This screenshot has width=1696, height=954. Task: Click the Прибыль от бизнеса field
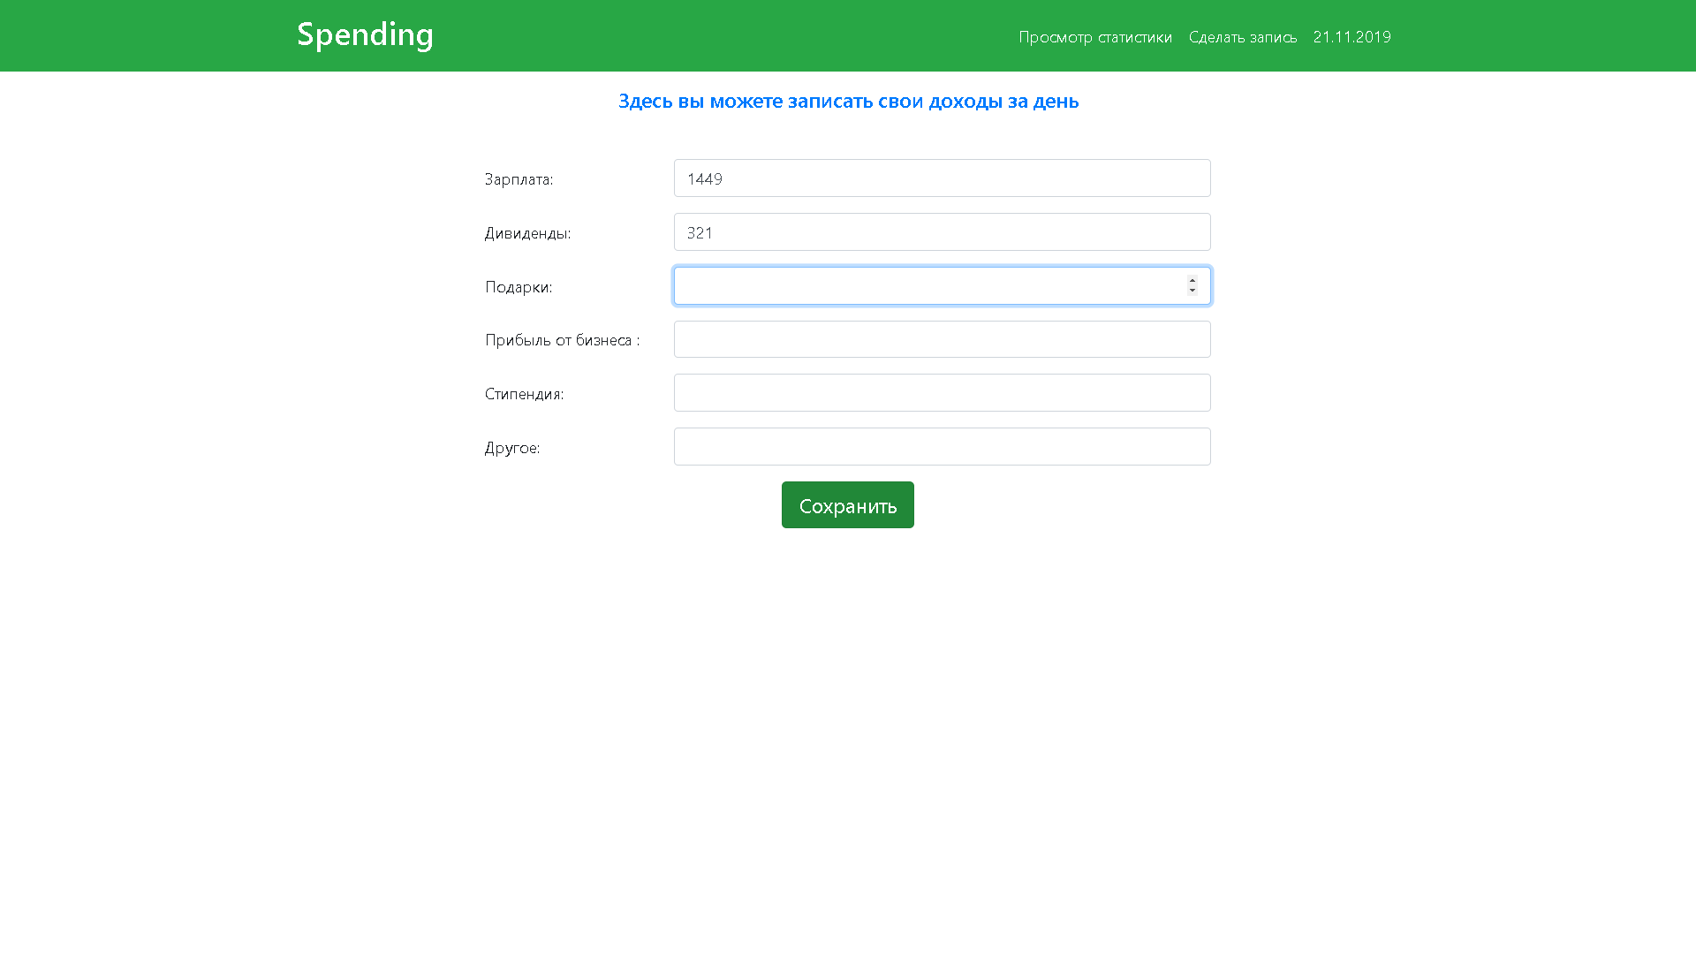pyautogui.click(x=942, y=338)
